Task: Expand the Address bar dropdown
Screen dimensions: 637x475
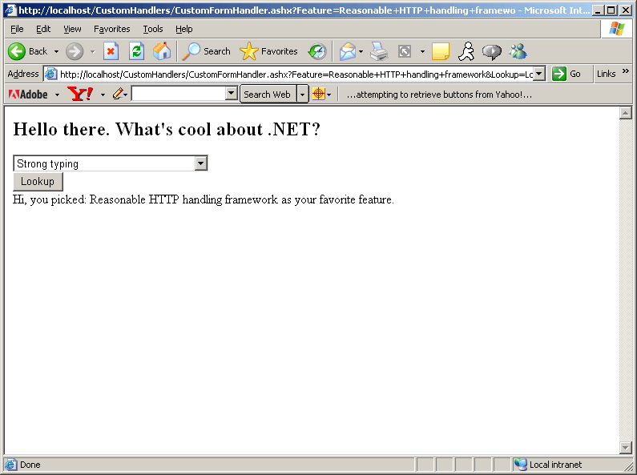Action: point(539,74)
